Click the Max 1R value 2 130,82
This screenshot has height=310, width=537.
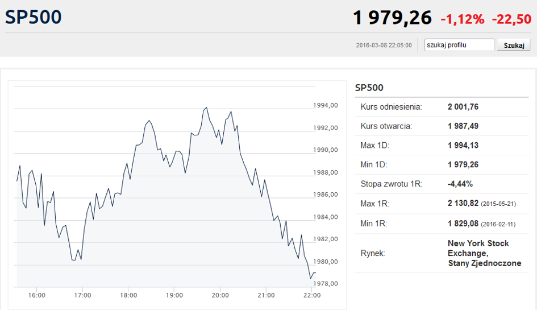pyautogui.click(x=463, y=204)
